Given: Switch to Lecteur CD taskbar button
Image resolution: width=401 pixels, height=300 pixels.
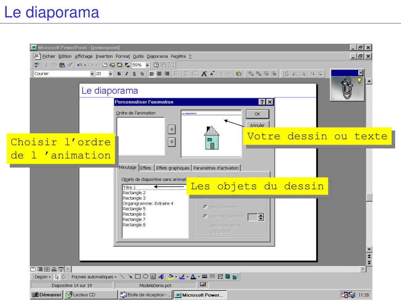Looking at the screenshot, I should (x=91, y=295).
